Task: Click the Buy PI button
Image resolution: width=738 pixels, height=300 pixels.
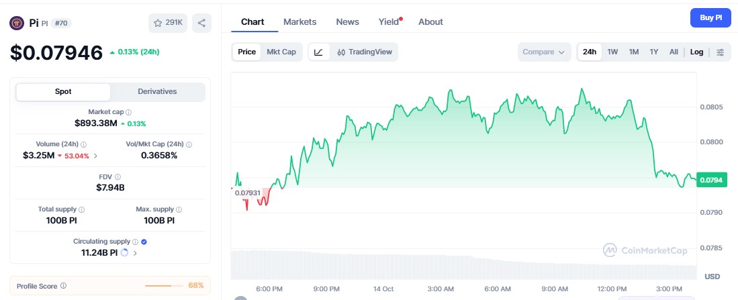Action: click(x=710, y=18)
